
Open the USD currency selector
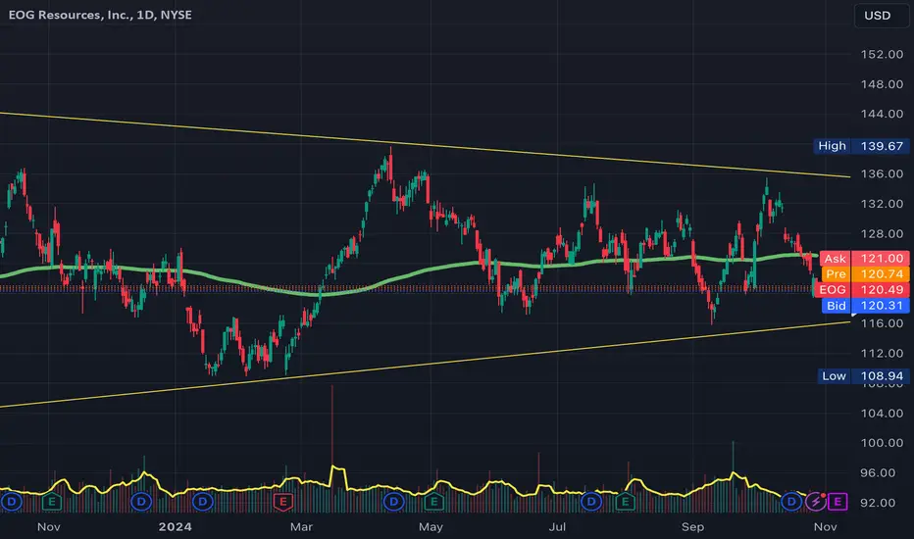click(x=878, y=16)
